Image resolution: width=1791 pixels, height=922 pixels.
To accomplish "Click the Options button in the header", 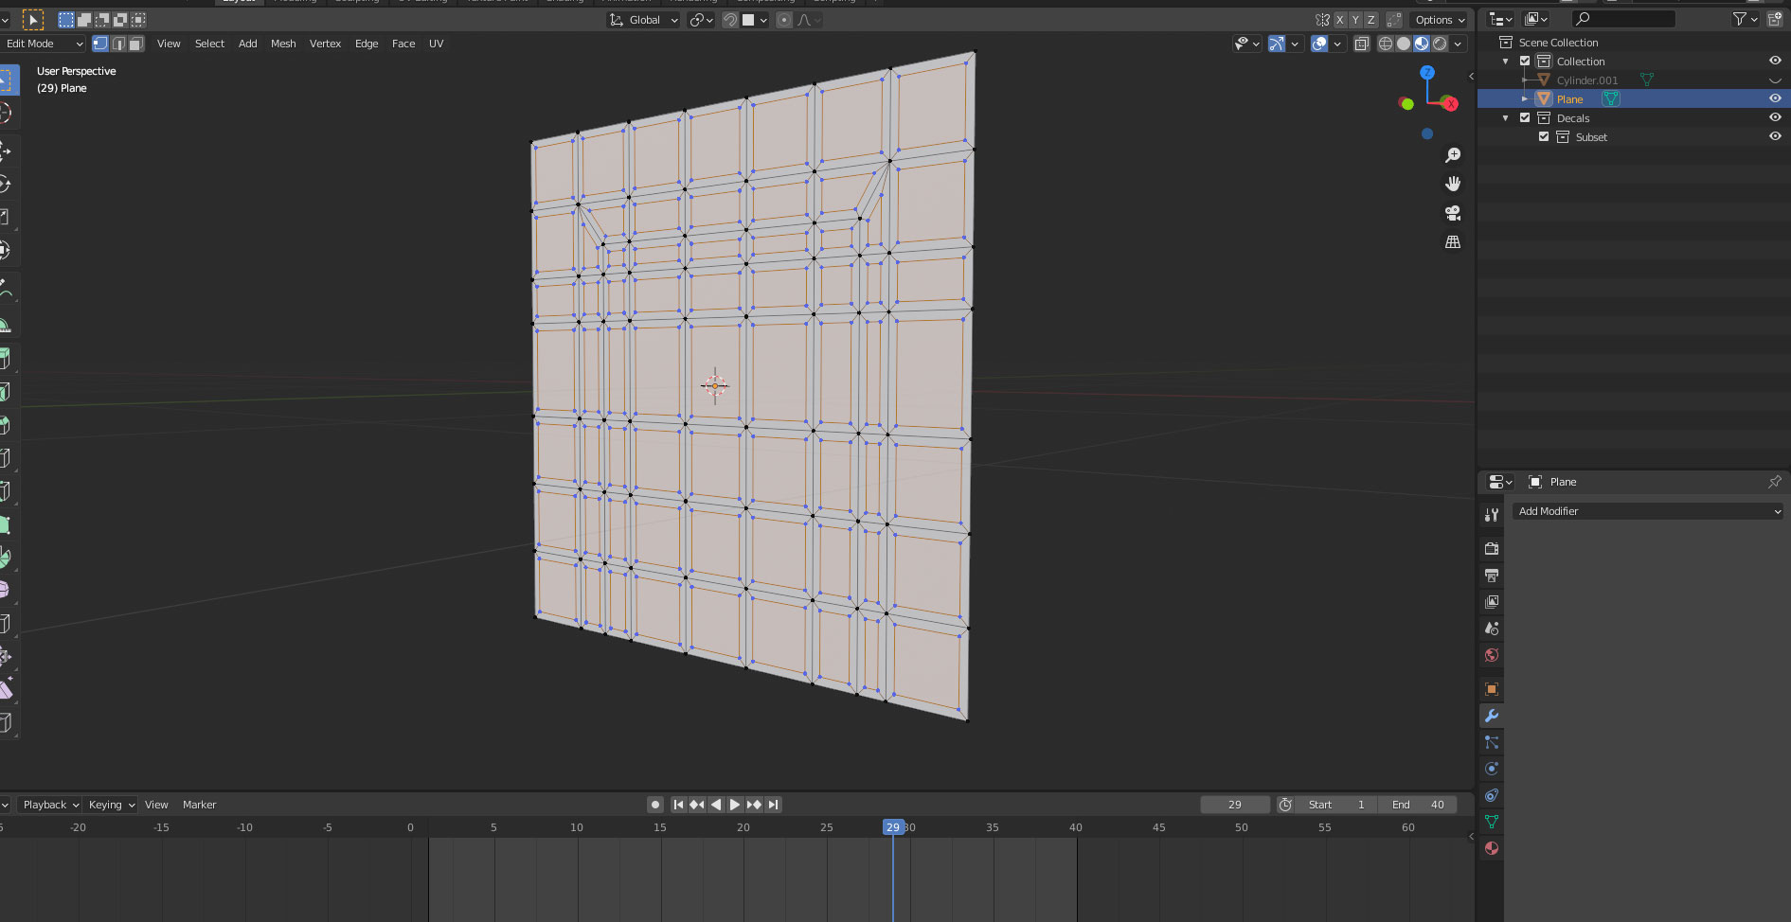I will [x=1439, y=19].
